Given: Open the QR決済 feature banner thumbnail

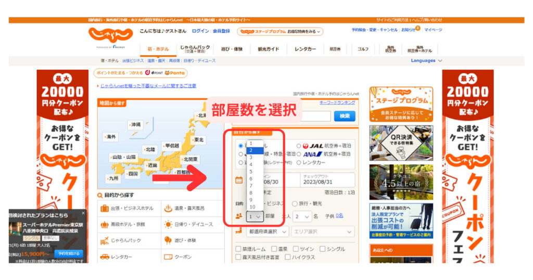Looking at the screenshot, I should click(x=401, y=143).
